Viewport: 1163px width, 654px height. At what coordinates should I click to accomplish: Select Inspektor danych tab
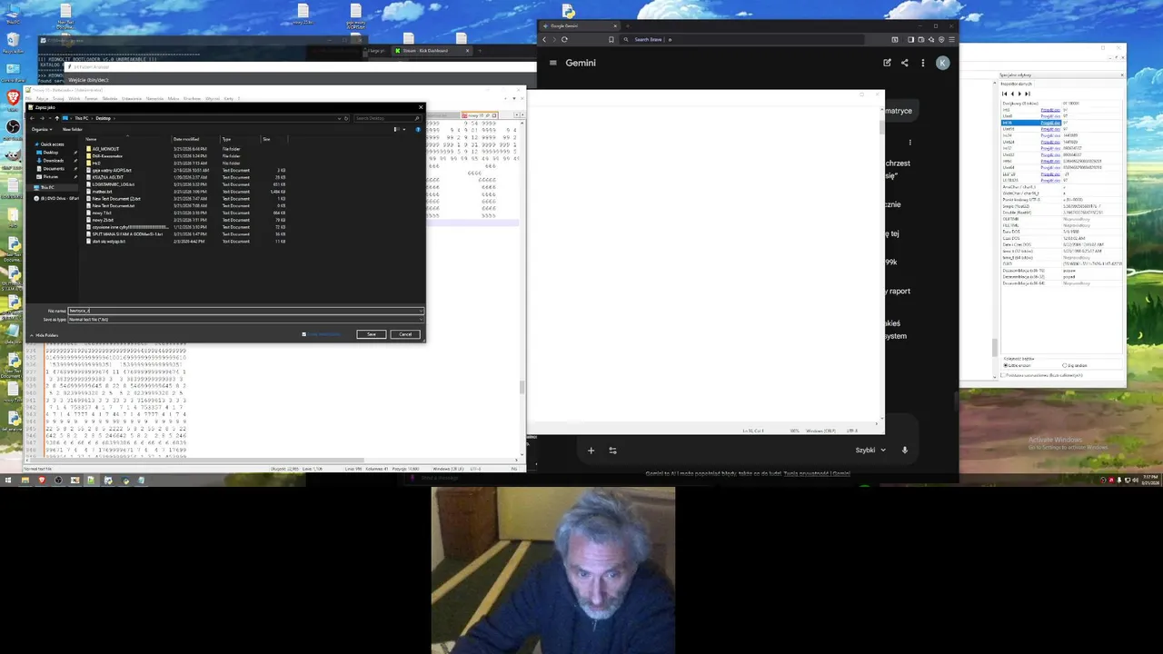(1017, 84)
